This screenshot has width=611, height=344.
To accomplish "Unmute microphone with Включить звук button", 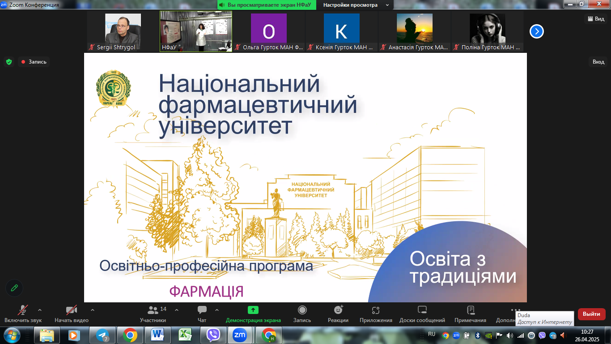I will [23, 314].
